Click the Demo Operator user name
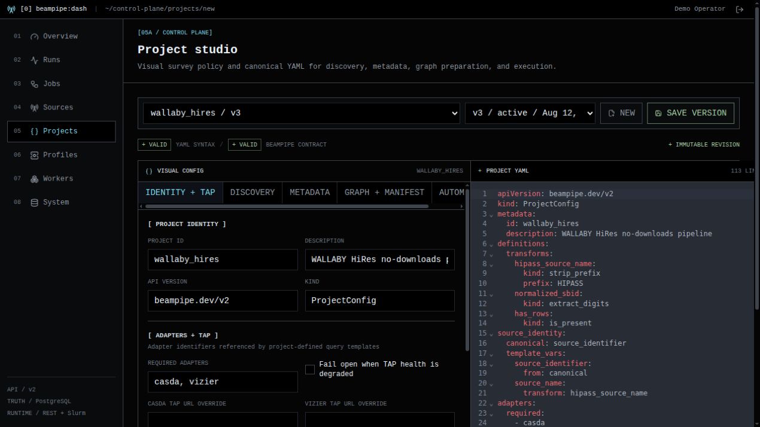Screen dimensions: 760x427 pyautogui.click(x=700, y=9)
